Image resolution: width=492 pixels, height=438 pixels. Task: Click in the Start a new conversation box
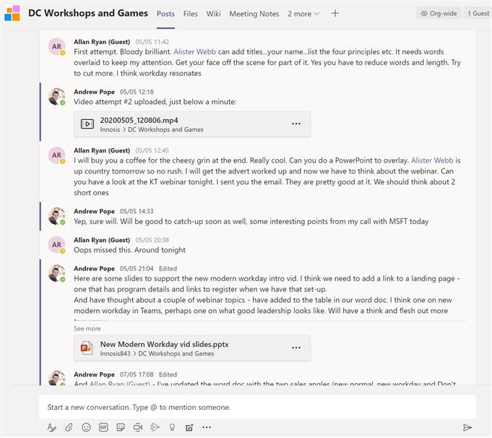pyautogui.click(x=257, y=407)
